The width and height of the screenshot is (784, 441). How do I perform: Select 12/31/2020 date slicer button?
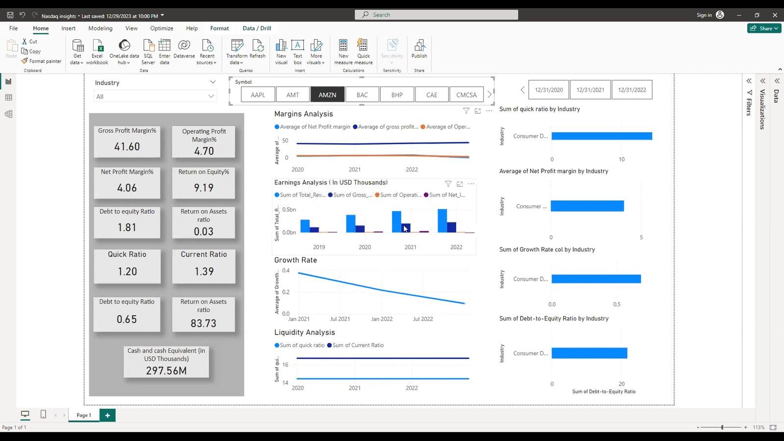point(549,90)
